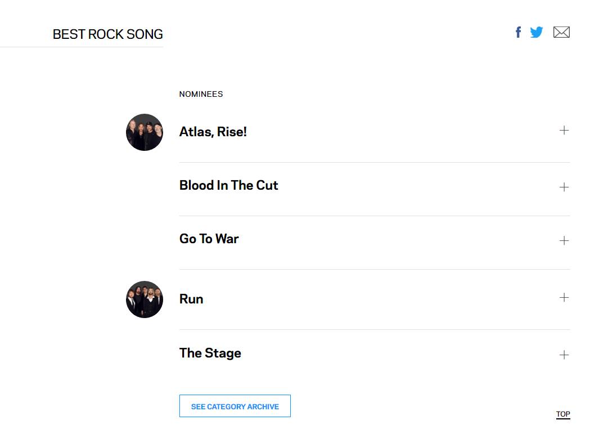The height and width of the screenshot is (447, 590).
Task: Click the divider line under Best Rock Song
Action: click(82, 47)
